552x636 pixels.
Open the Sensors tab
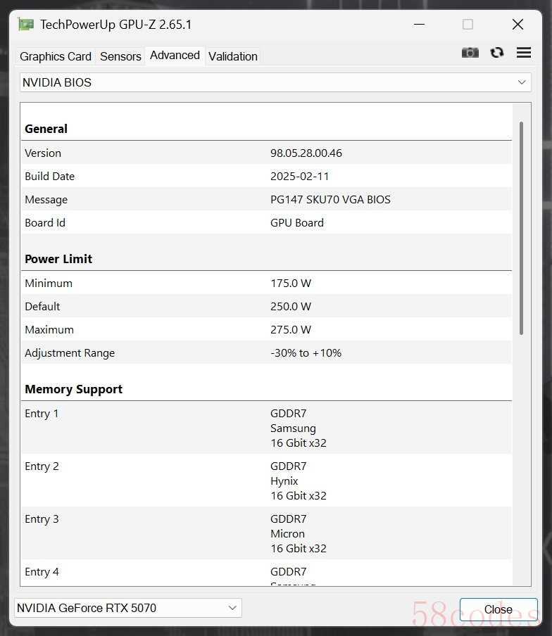(120, 56)
